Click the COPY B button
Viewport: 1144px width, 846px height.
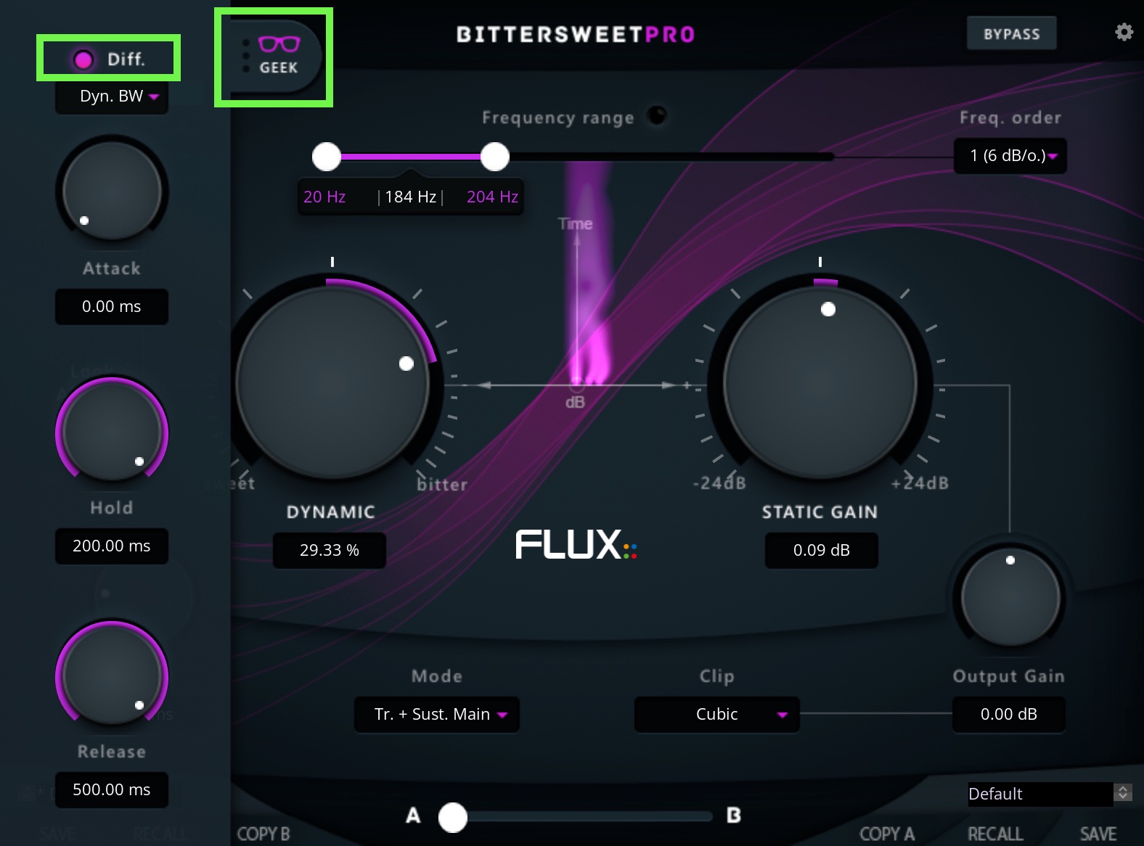263,834
